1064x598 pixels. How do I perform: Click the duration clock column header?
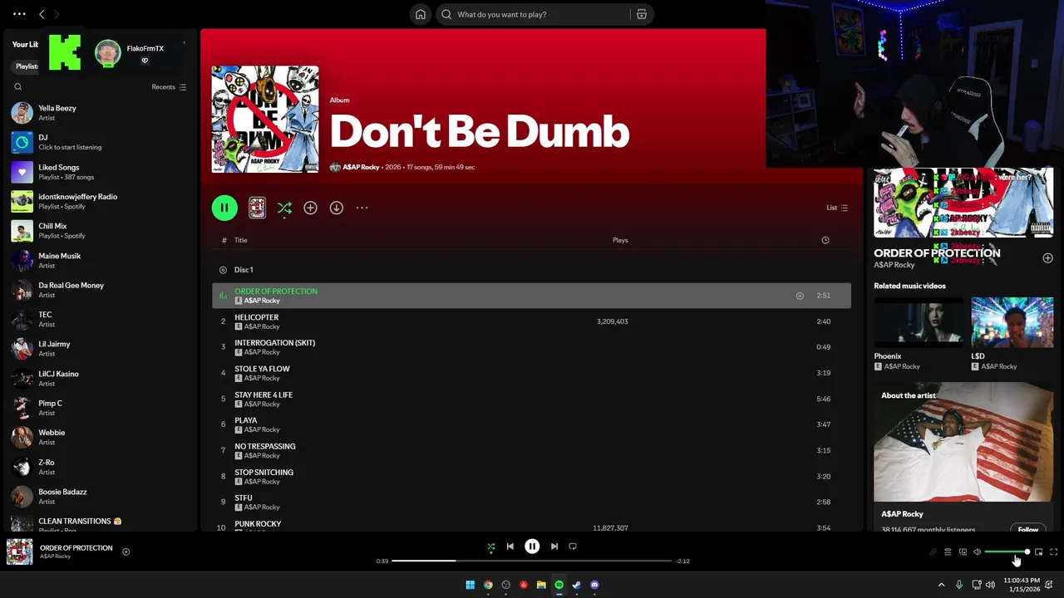coord(825,240)
